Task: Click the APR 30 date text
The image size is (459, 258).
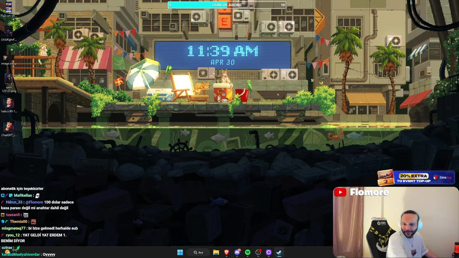Action: 223,62
